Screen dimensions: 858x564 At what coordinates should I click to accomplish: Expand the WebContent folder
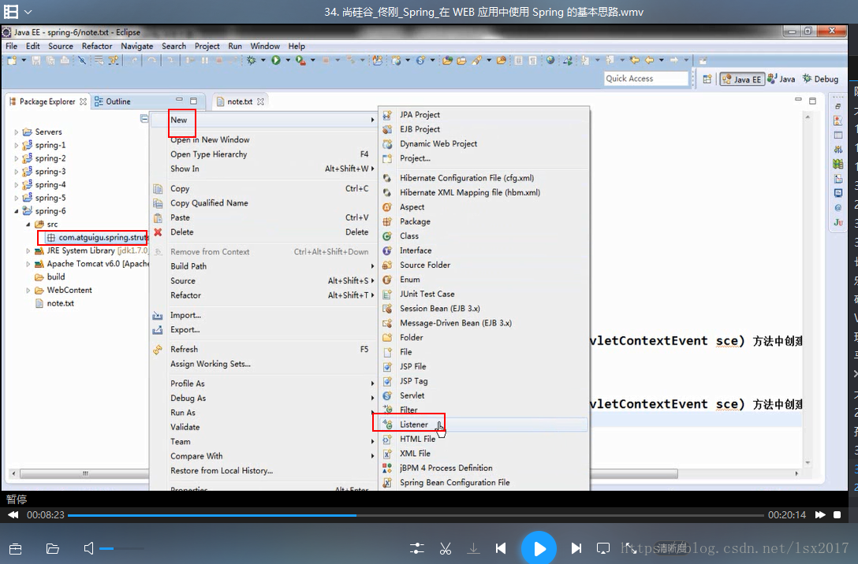click(28, 290)
